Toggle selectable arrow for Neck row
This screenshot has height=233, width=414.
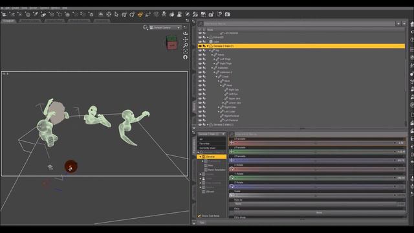(204, 81)
